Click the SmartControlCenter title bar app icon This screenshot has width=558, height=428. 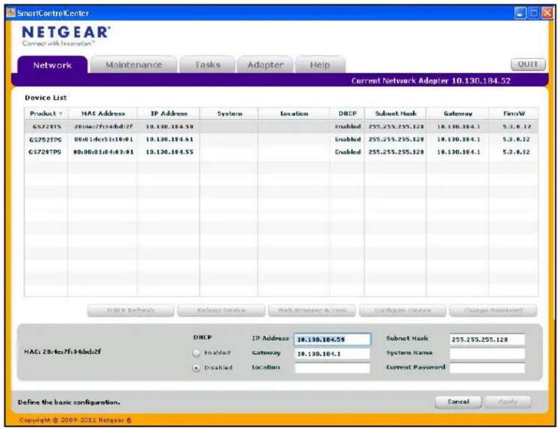pos(11,13)
